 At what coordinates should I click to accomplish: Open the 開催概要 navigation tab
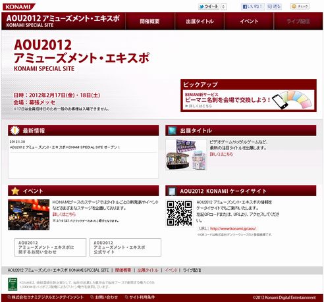tap(150, 21)
